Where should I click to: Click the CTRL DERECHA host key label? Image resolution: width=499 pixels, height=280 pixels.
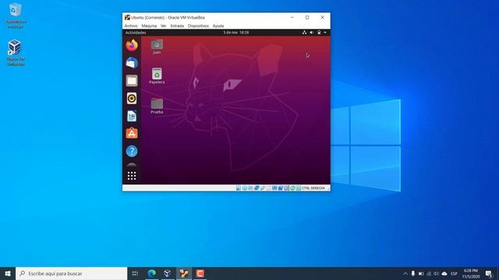click(x=313, y=188)
